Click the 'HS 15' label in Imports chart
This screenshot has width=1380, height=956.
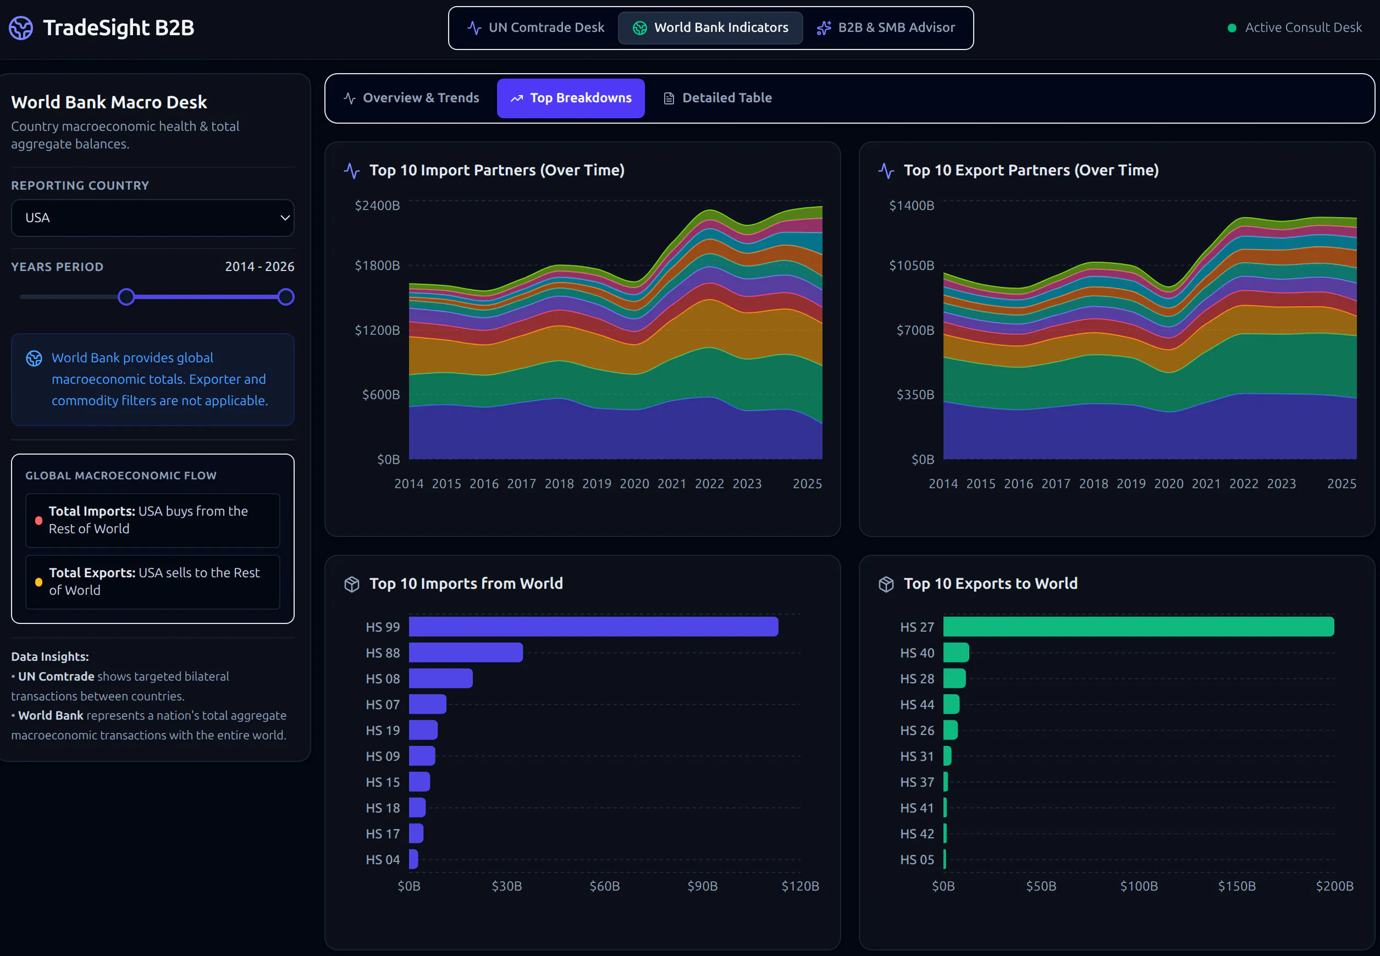(383, 783)
